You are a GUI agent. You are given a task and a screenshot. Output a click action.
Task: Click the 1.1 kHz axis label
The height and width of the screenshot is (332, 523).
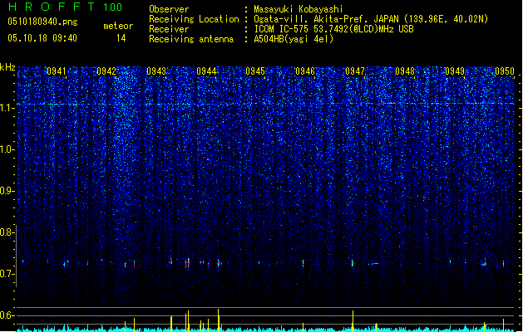7,108
